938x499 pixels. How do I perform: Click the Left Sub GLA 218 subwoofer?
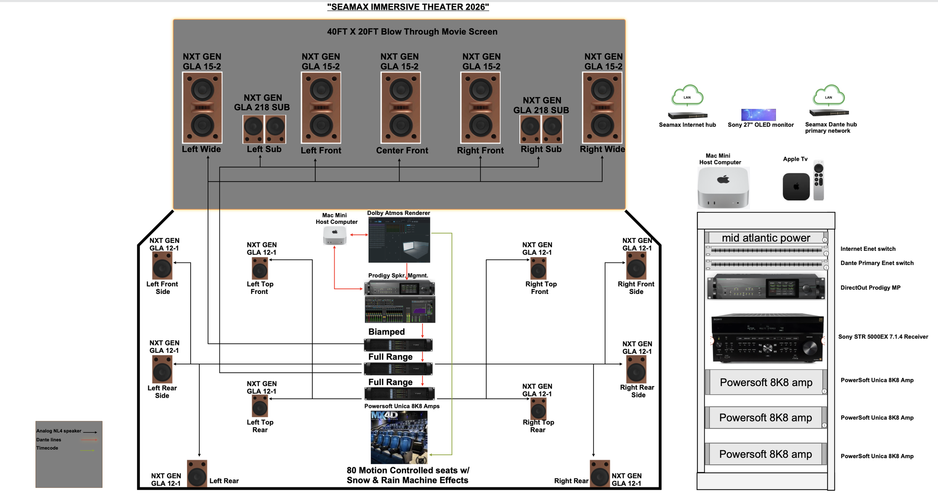point(264,129)
